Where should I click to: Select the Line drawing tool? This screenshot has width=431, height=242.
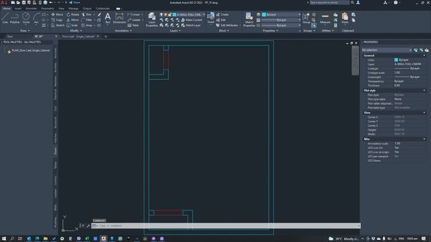pos(5,18)
